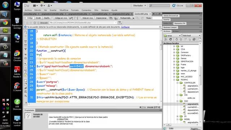Expand the DS folder

(177, 116)
